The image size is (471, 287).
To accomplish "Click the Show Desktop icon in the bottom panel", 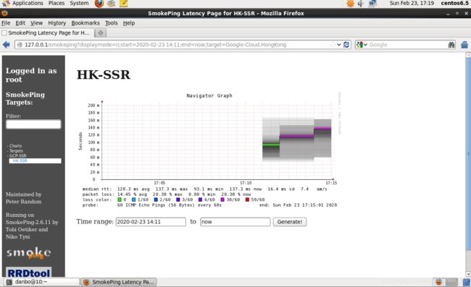I will pos(467,282).
